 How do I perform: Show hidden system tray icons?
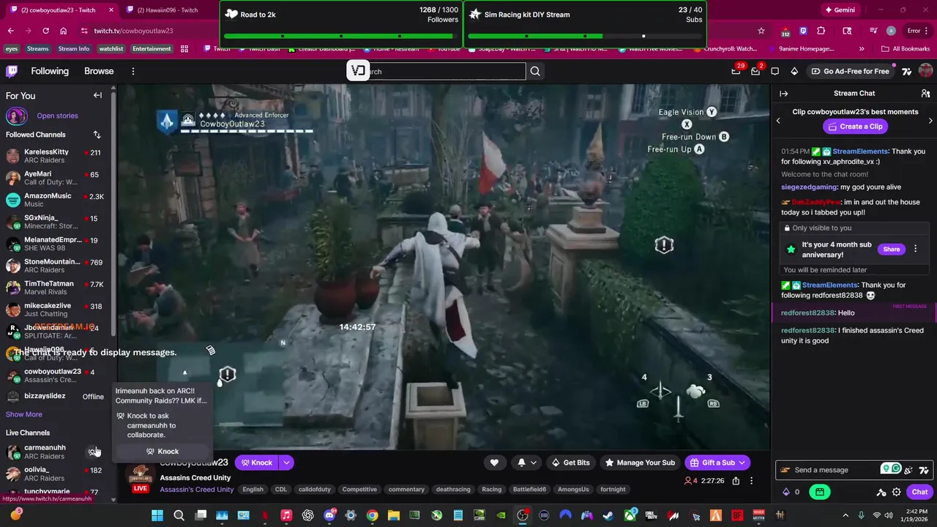coord(845,515)
